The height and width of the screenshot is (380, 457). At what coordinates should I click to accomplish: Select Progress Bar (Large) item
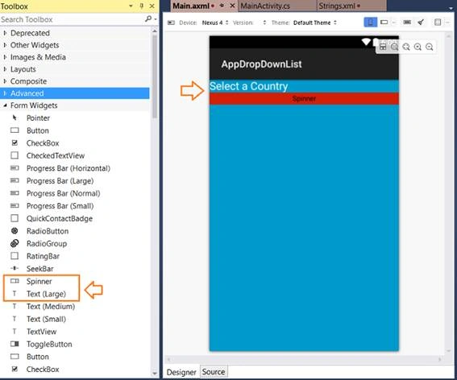tap(60, 181)
